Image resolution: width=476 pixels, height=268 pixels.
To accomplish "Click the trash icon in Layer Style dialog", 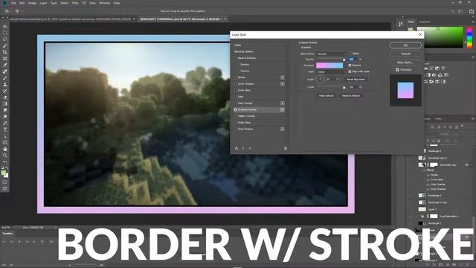I will tap(286, 148).
